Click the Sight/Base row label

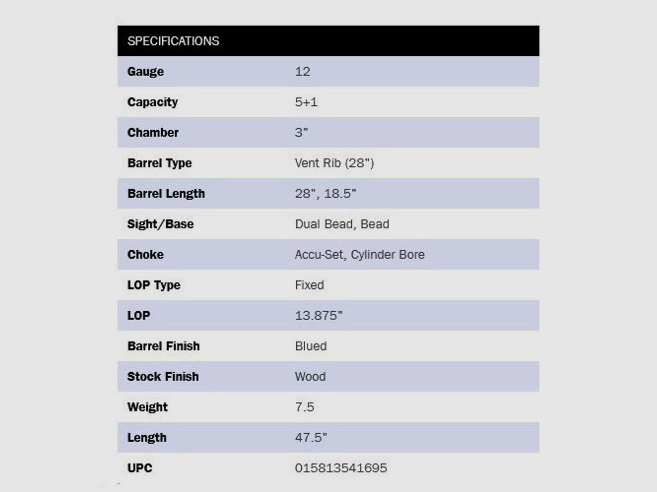[160, 224]
